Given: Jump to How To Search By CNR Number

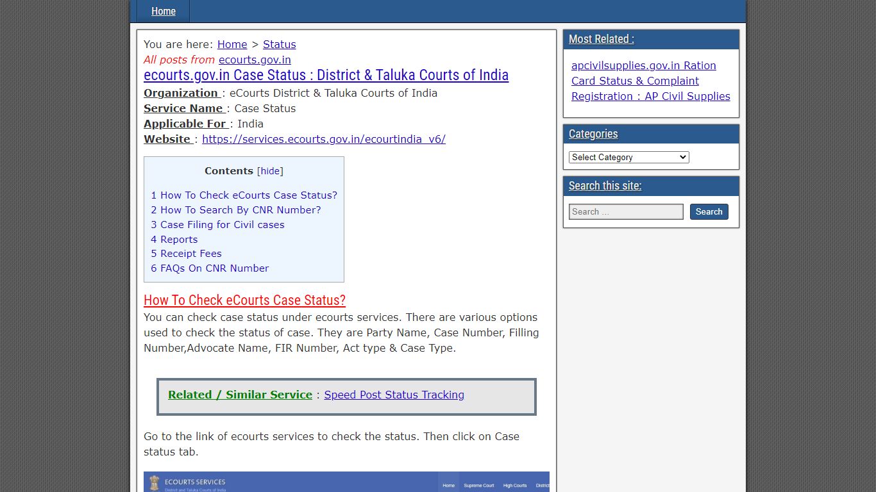Looking at the screenshot, I should point(236,210).
